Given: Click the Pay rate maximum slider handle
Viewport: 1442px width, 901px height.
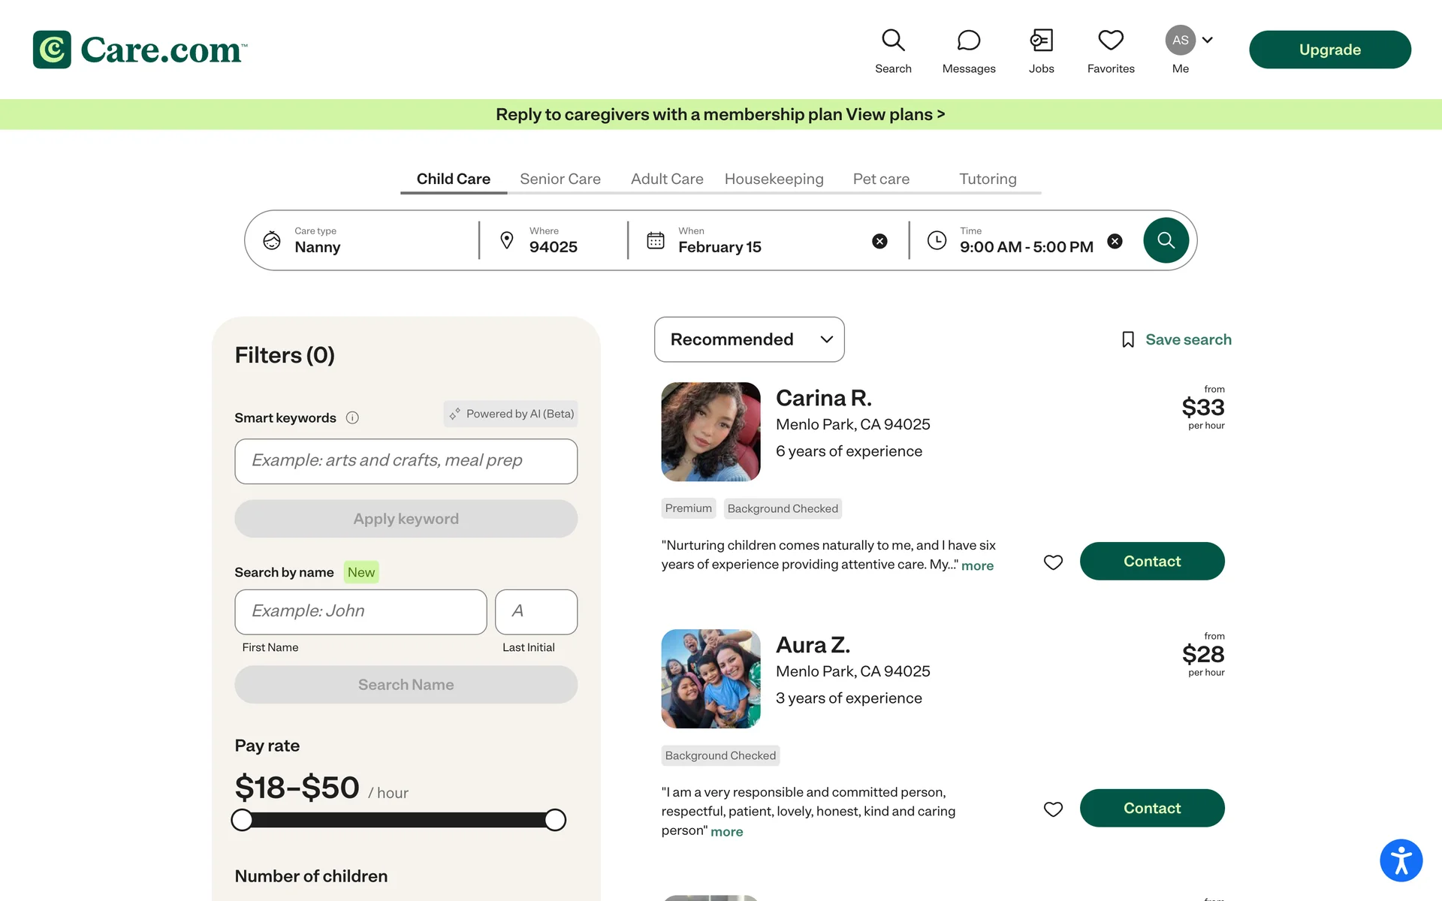Looking at the screenshot, I should (555, 820).
